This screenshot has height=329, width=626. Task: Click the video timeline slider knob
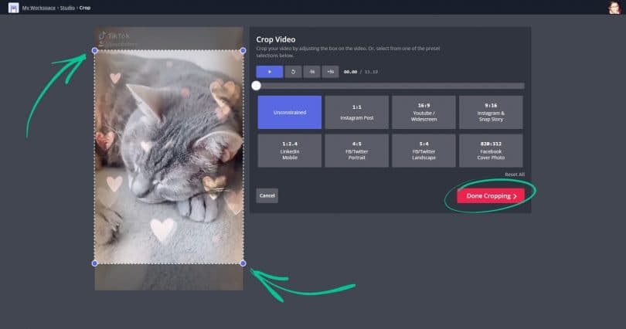click(x=257, y=86)
